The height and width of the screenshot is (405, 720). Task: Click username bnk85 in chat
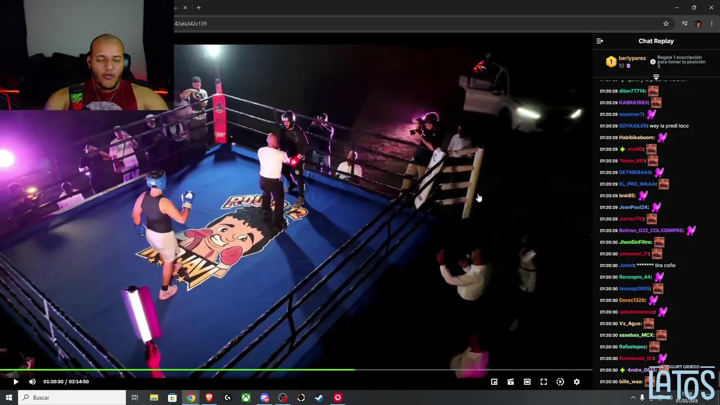(627, 196)
